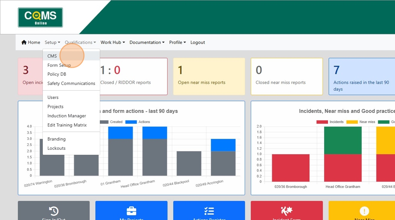Choose Safety Communications in the Setup menu
The width and height of the screenshot is (395, 220).
pyautogui.click(x=71, y=83)
